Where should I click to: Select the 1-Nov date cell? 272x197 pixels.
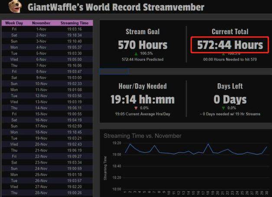coord(42,29)
